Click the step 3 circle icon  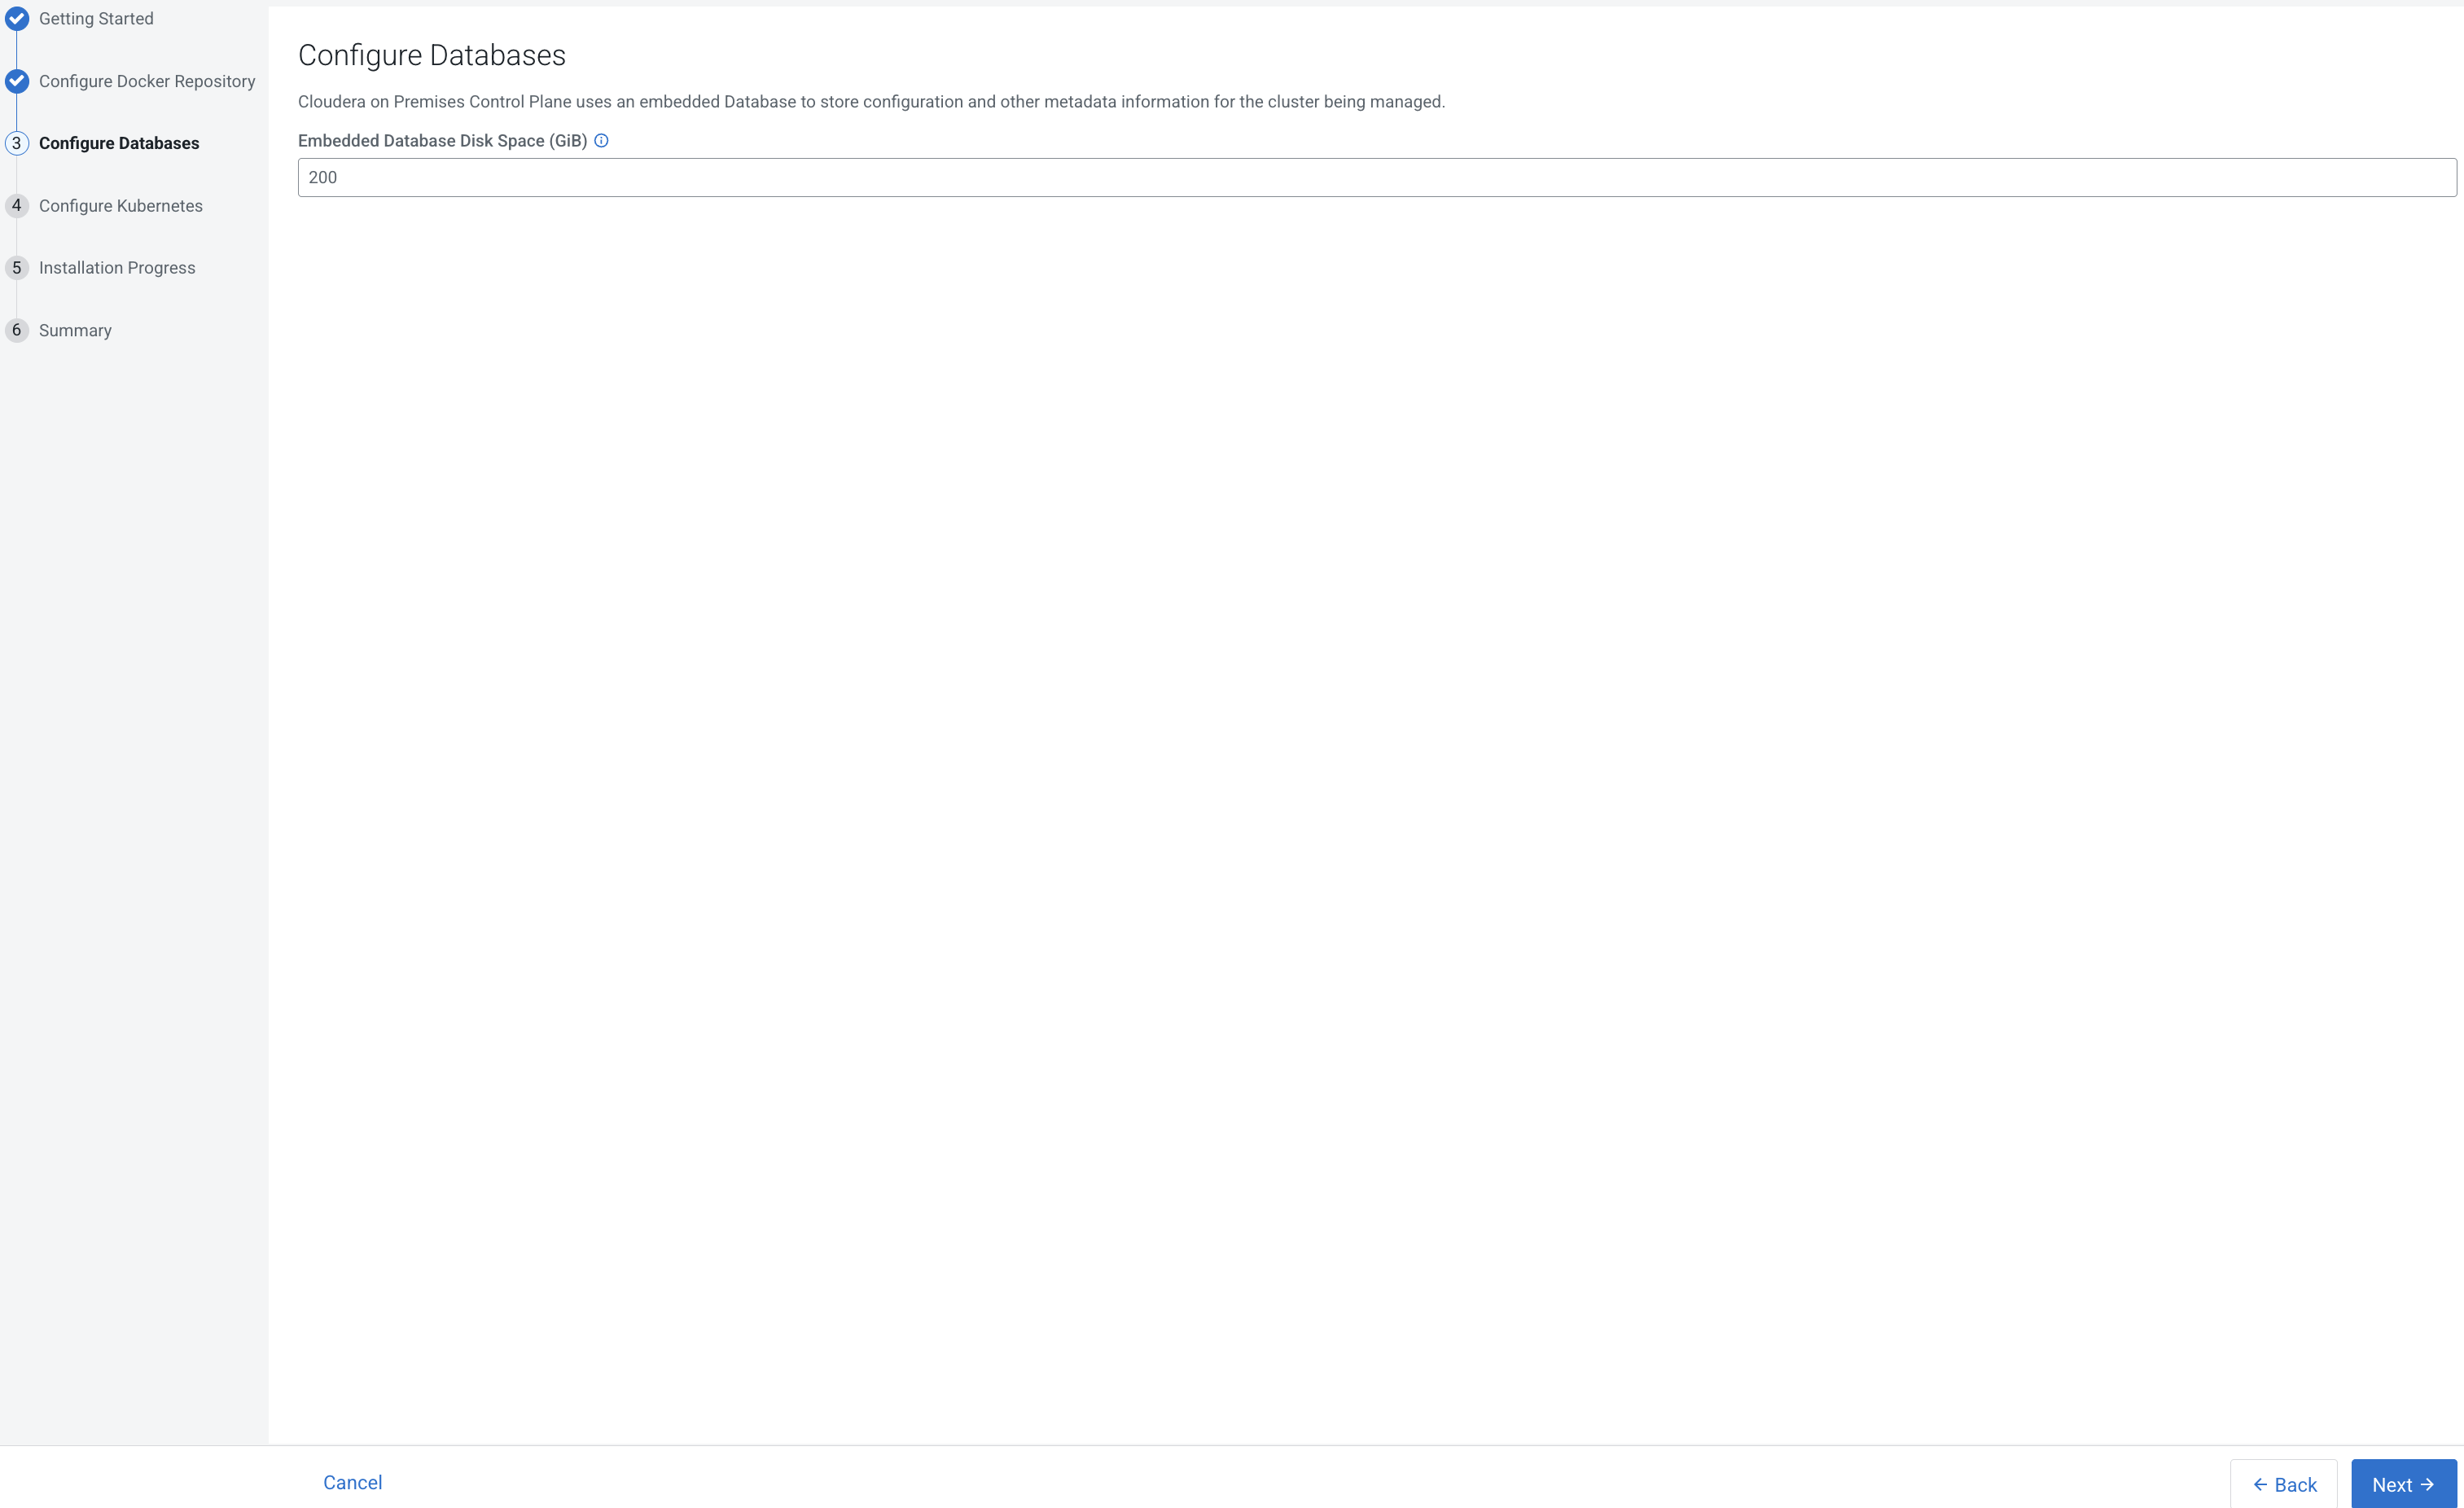(17, 143)
